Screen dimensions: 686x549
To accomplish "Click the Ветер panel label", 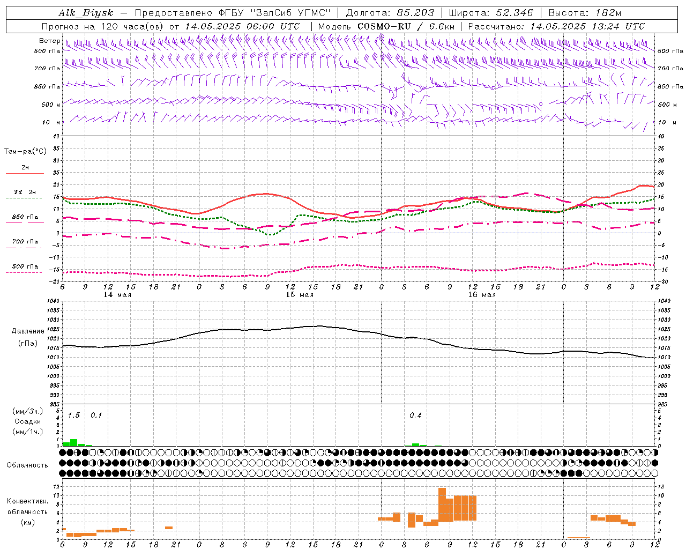I will coord(50,41).
